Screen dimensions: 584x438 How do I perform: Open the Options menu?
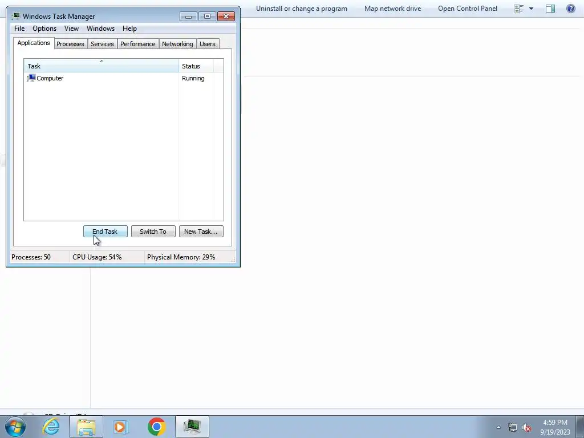coord(44,29)
